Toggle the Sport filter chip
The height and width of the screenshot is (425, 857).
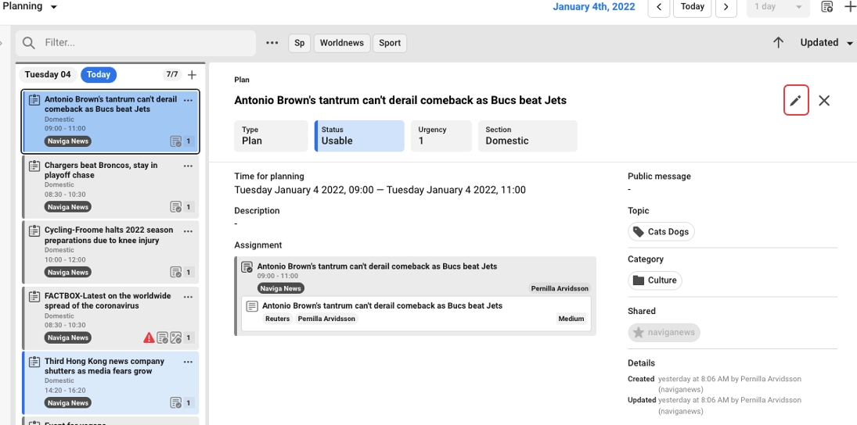(x=390, y=43)
